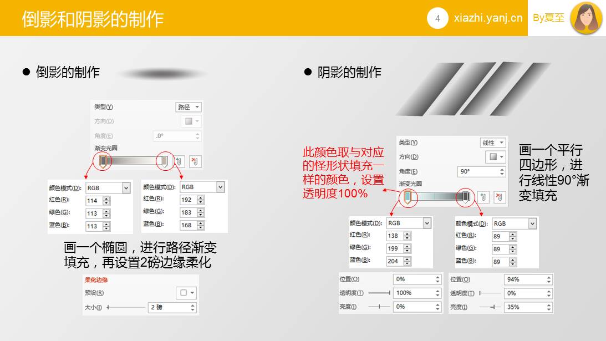Select the light right stop on path gradient bar
This screenshot has width=606, height=341.
coord(164,161)
